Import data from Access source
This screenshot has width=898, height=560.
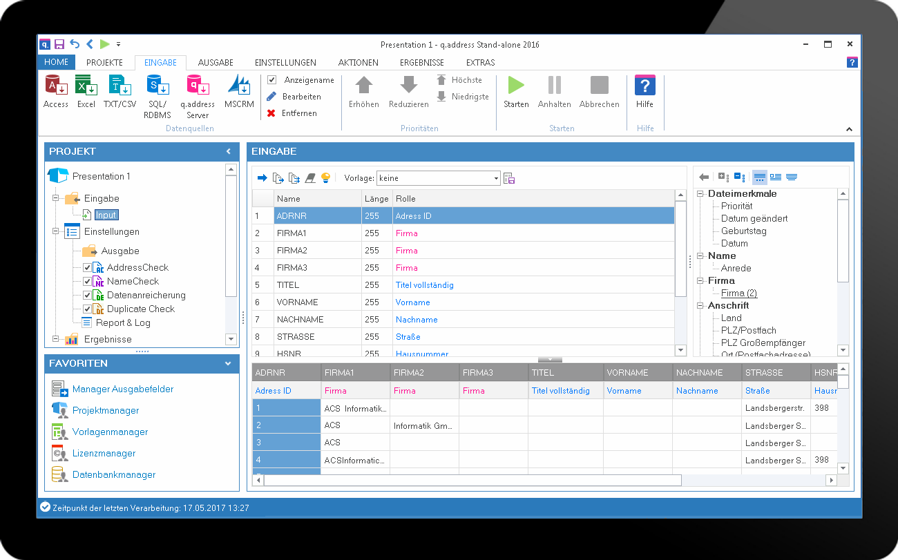tap(56, 92)
